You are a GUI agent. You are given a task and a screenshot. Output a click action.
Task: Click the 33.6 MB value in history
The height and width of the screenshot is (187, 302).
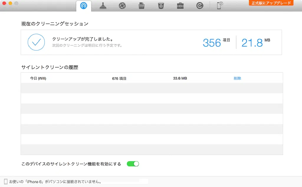coord(180,79)
